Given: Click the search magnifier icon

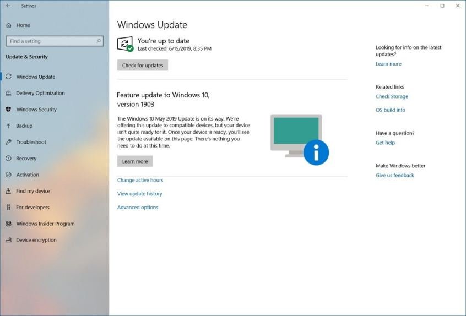Looking at the screenshot, I should 99,41.
